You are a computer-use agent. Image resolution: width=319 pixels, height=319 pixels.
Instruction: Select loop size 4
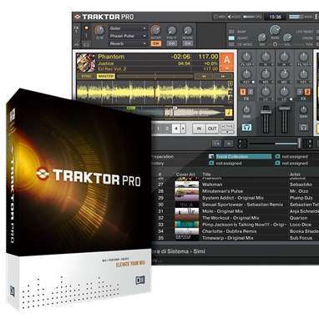(x=176, y=129)
